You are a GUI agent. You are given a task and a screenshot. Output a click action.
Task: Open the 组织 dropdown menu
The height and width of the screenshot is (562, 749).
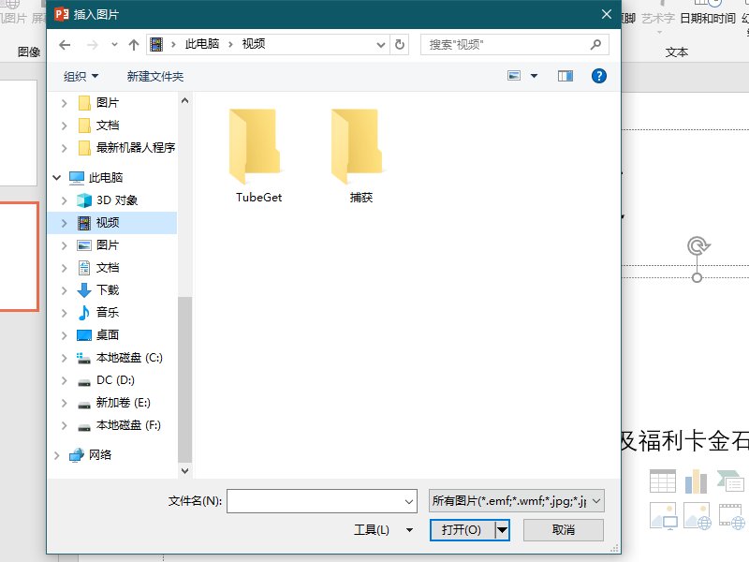73,76
